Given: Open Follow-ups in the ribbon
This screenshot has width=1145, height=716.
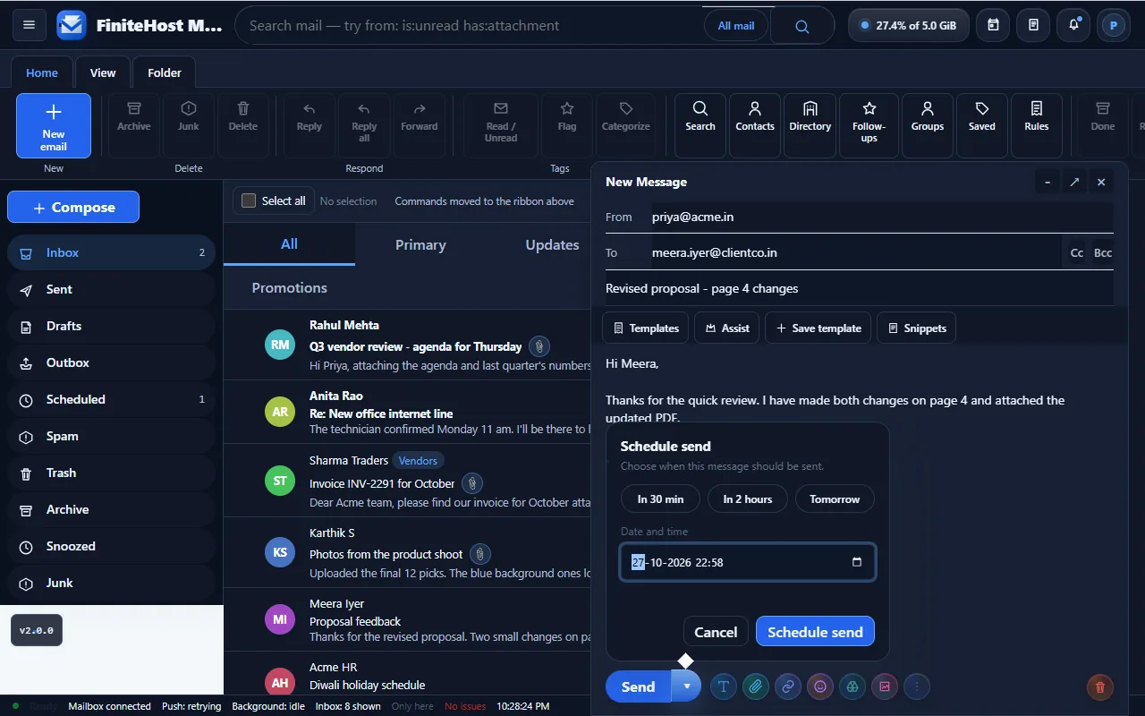Looking at the screenshot, I should 869,126.
